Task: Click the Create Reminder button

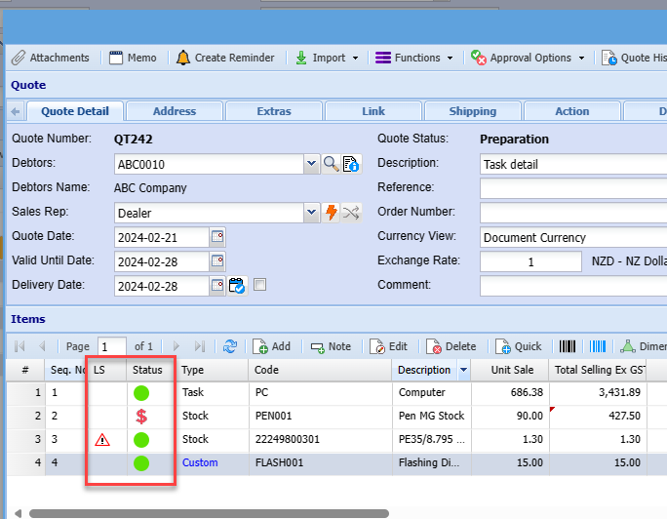Action: pyautogui.click(x=225, y=58)
